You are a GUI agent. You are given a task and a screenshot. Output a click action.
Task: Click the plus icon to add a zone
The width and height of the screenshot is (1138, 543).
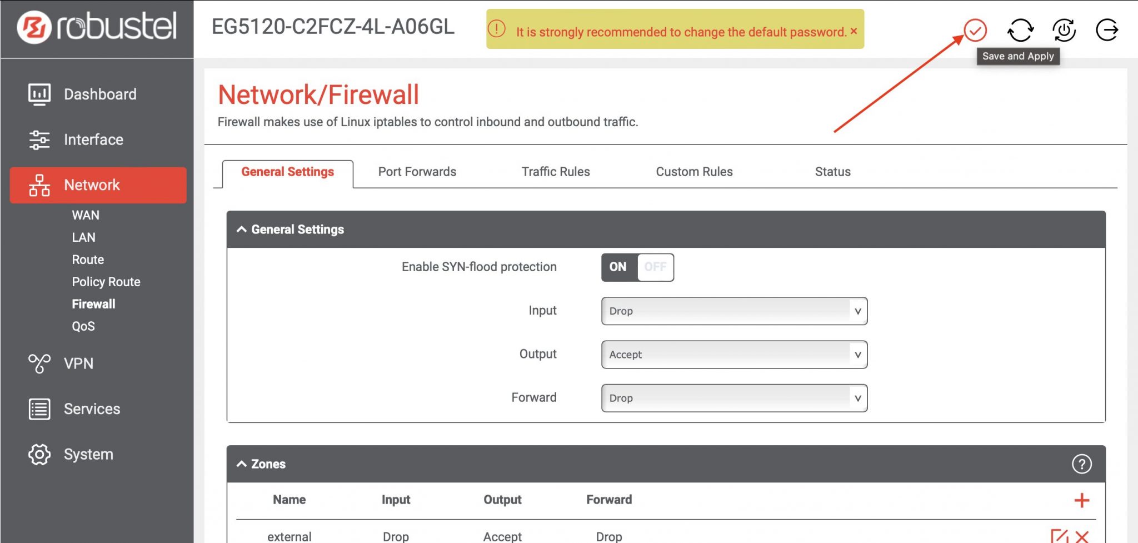click(1081, 500)
